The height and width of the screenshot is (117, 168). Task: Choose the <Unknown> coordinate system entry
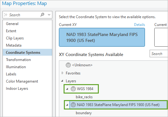pos(82,65)
